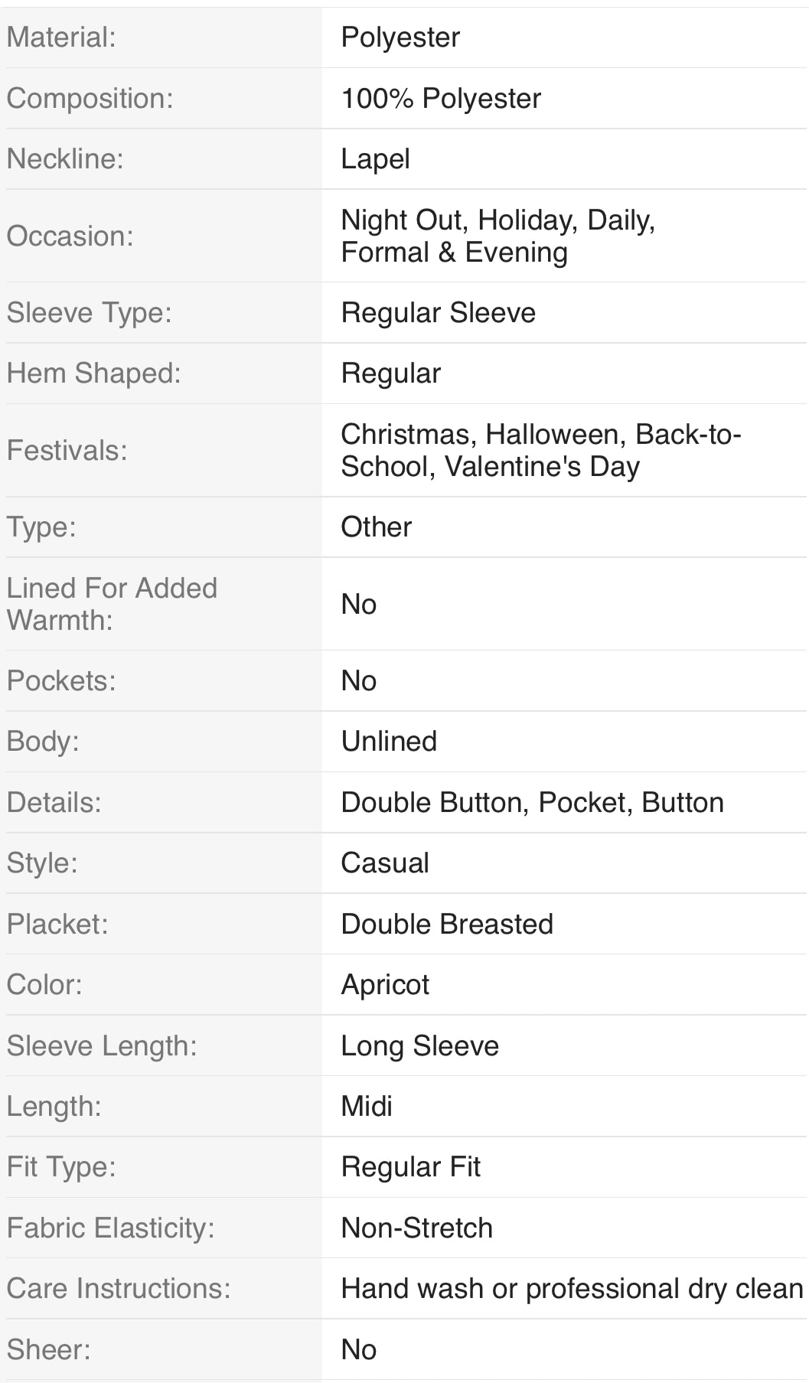Select 'Double Button, Pocket, Button' details text
Viewport: 809px width, 1383px height.
(532, 803)
